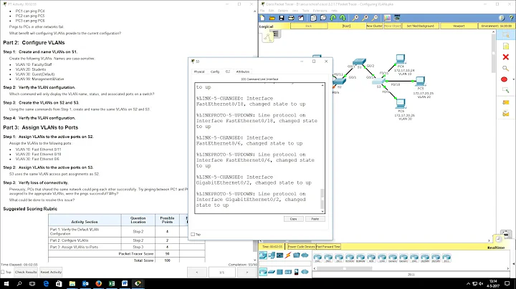Click PC4 in the network topology
Image resolution: width=516 pixels, height=289 pixels.
401,59
